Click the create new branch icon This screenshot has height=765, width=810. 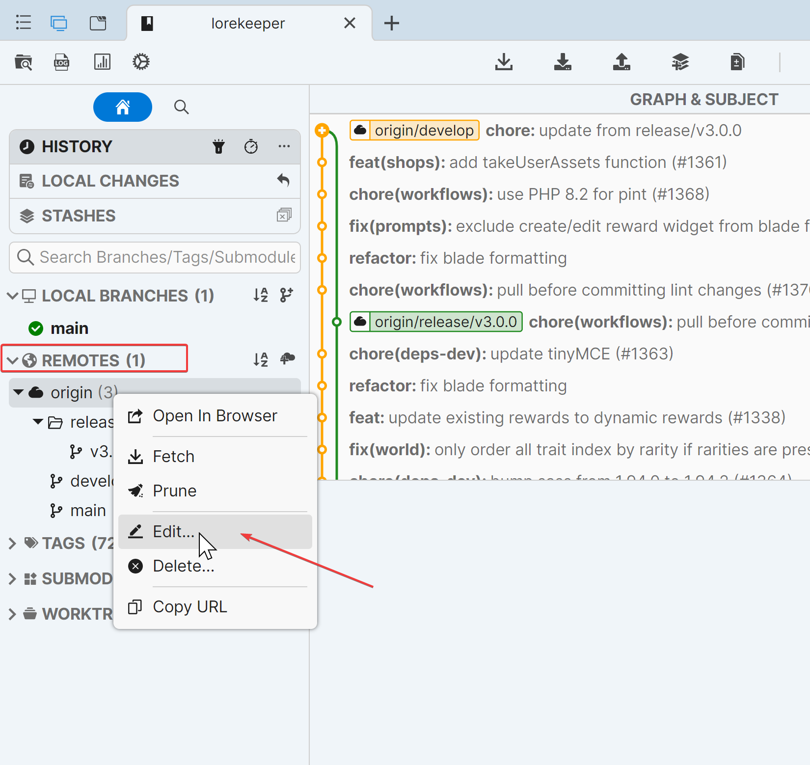click(x=286, y=295)
